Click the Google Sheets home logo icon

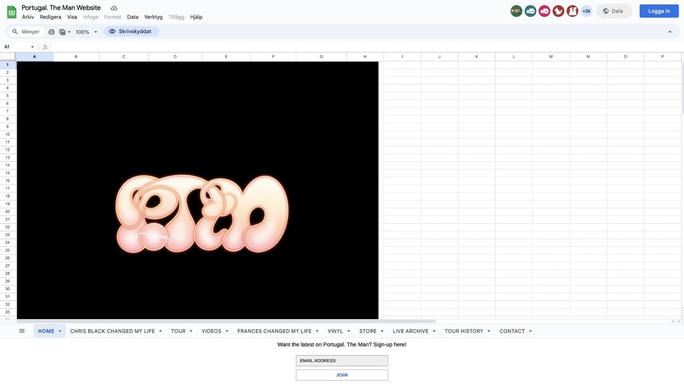tap(12, 12)
